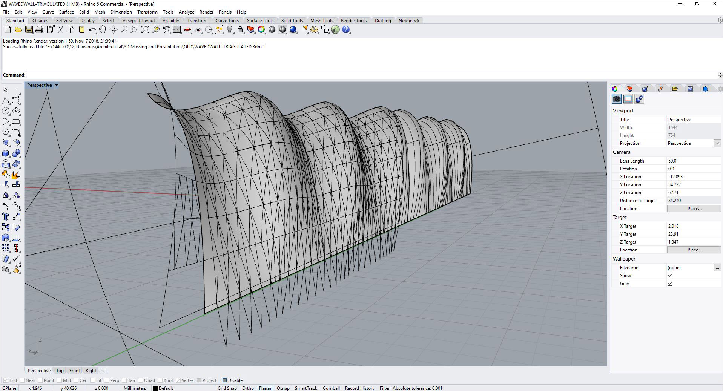The image size is (723, 391).
Task: Toggle the End osnap checkbox
Action: tap(6, 380)
